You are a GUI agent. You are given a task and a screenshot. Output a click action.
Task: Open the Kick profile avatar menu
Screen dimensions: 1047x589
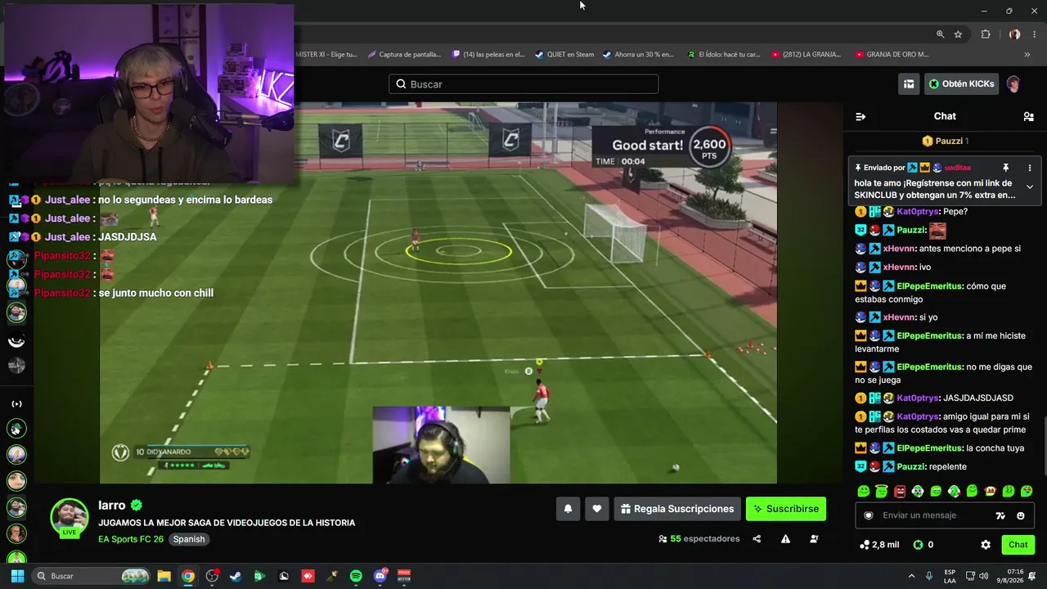point(1013,83)
